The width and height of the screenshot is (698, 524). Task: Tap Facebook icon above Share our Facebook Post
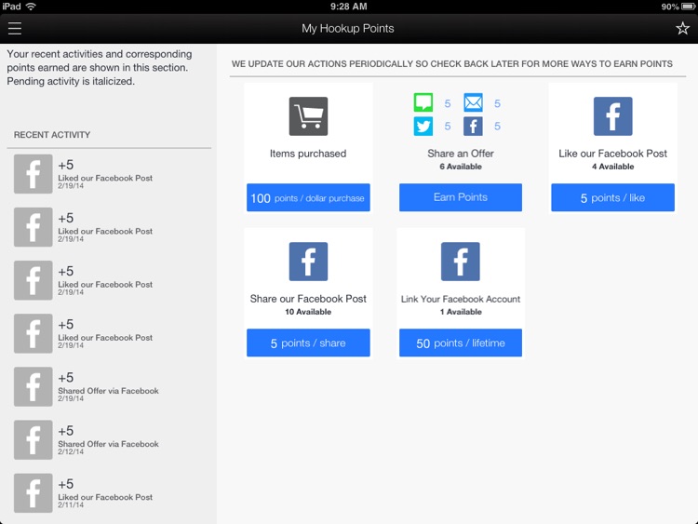pos(308,262)
